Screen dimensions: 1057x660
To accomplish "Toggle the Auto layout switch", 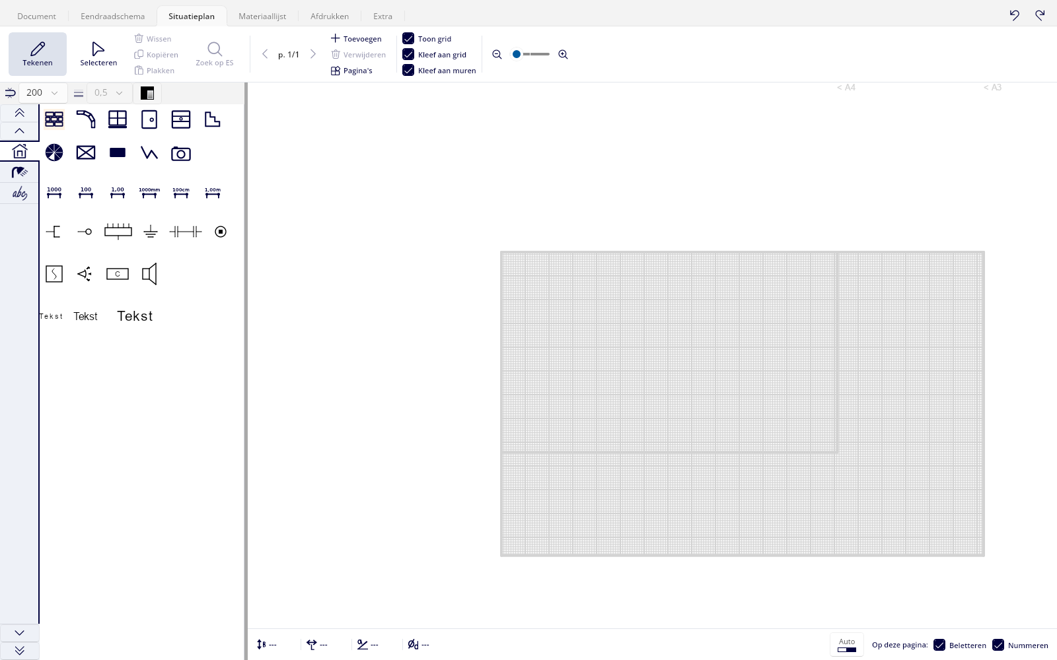I will click(847, 645).
